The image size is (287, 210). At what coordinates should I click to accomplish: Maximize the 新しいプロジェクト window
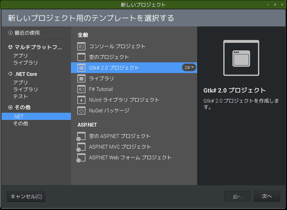(275, 5)
